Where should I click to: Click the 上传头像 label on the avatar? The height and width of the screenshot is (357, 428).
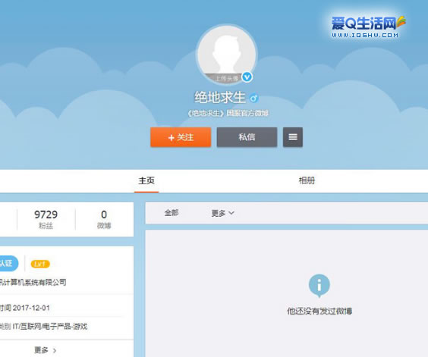click(x=227, y=79)
